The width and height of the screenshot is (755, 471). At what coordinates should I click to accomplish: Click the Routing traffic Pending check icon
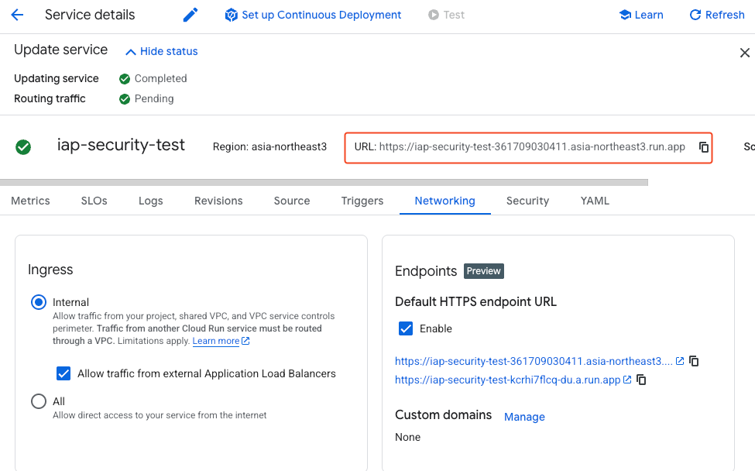pyautogui.click(x=125, y=99)
